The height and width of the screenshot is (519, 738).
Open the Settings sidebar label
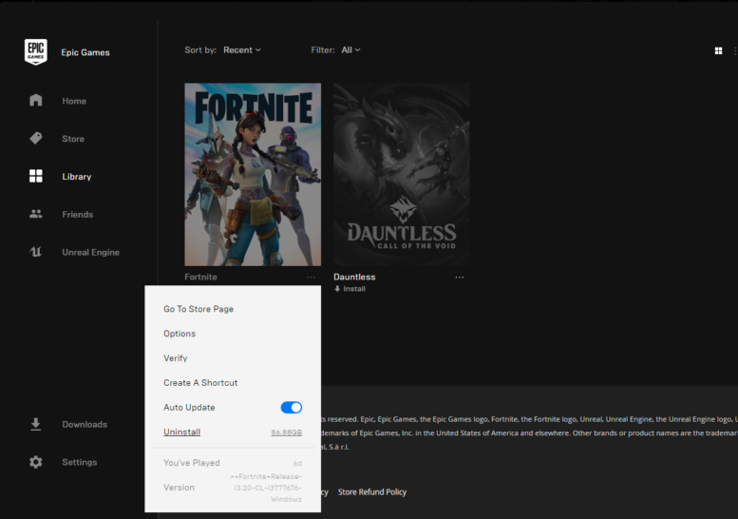coord(79,462)
